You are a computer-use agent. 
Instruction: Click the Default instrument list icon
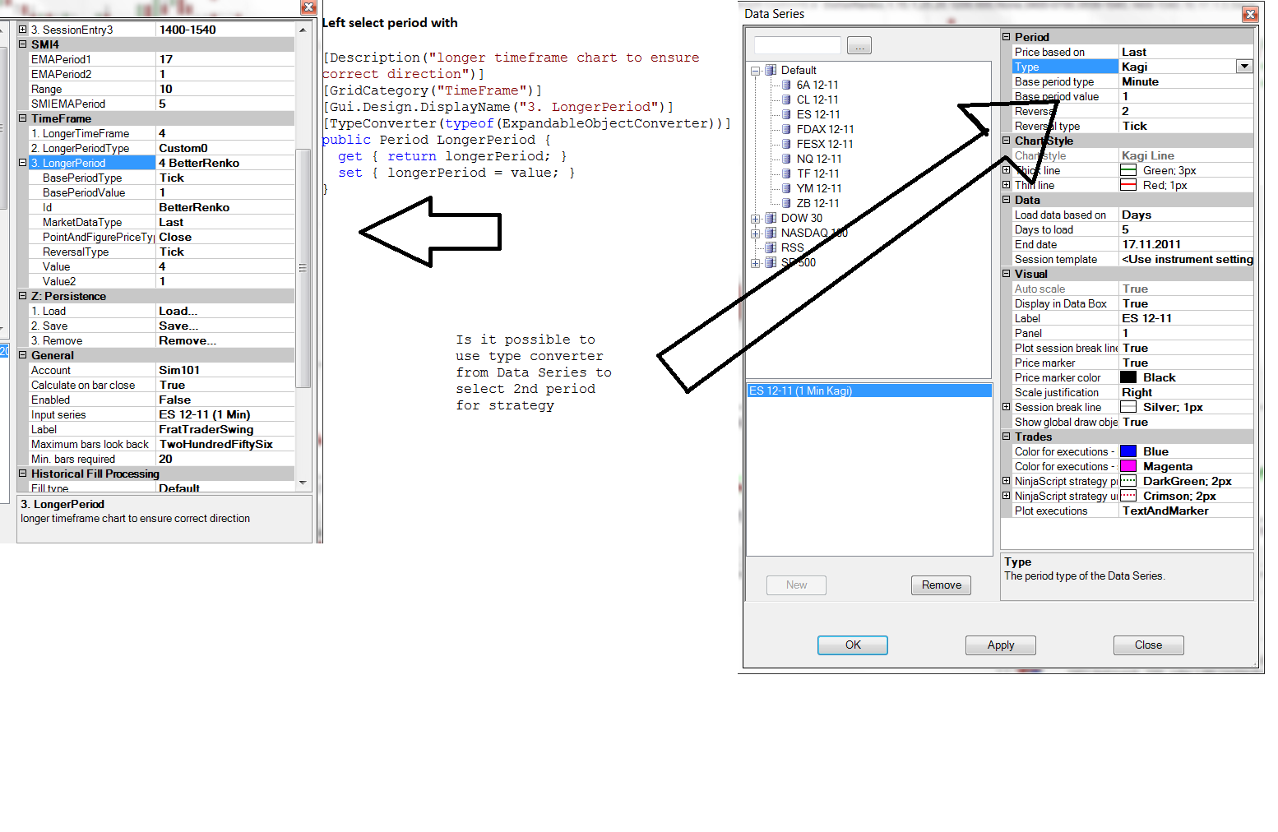pos(771,70)
